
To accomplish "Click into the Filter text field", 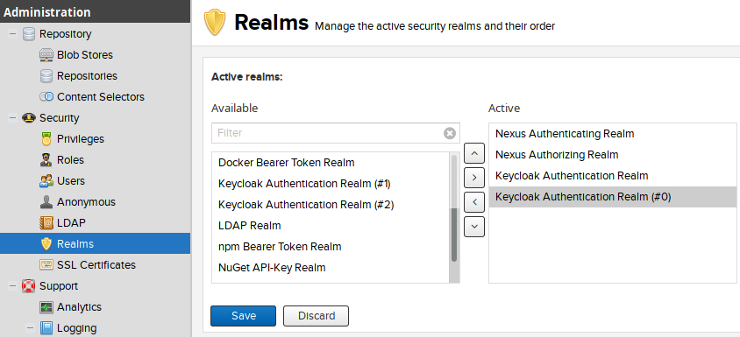I will 328,133.
